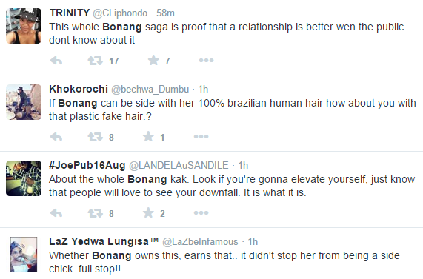
Task: Open the @CLiphondo handle link
Action: point(120,13)
